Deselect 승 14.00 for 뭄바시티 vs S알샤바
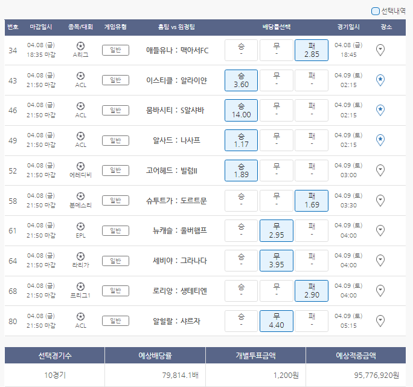 241,110
